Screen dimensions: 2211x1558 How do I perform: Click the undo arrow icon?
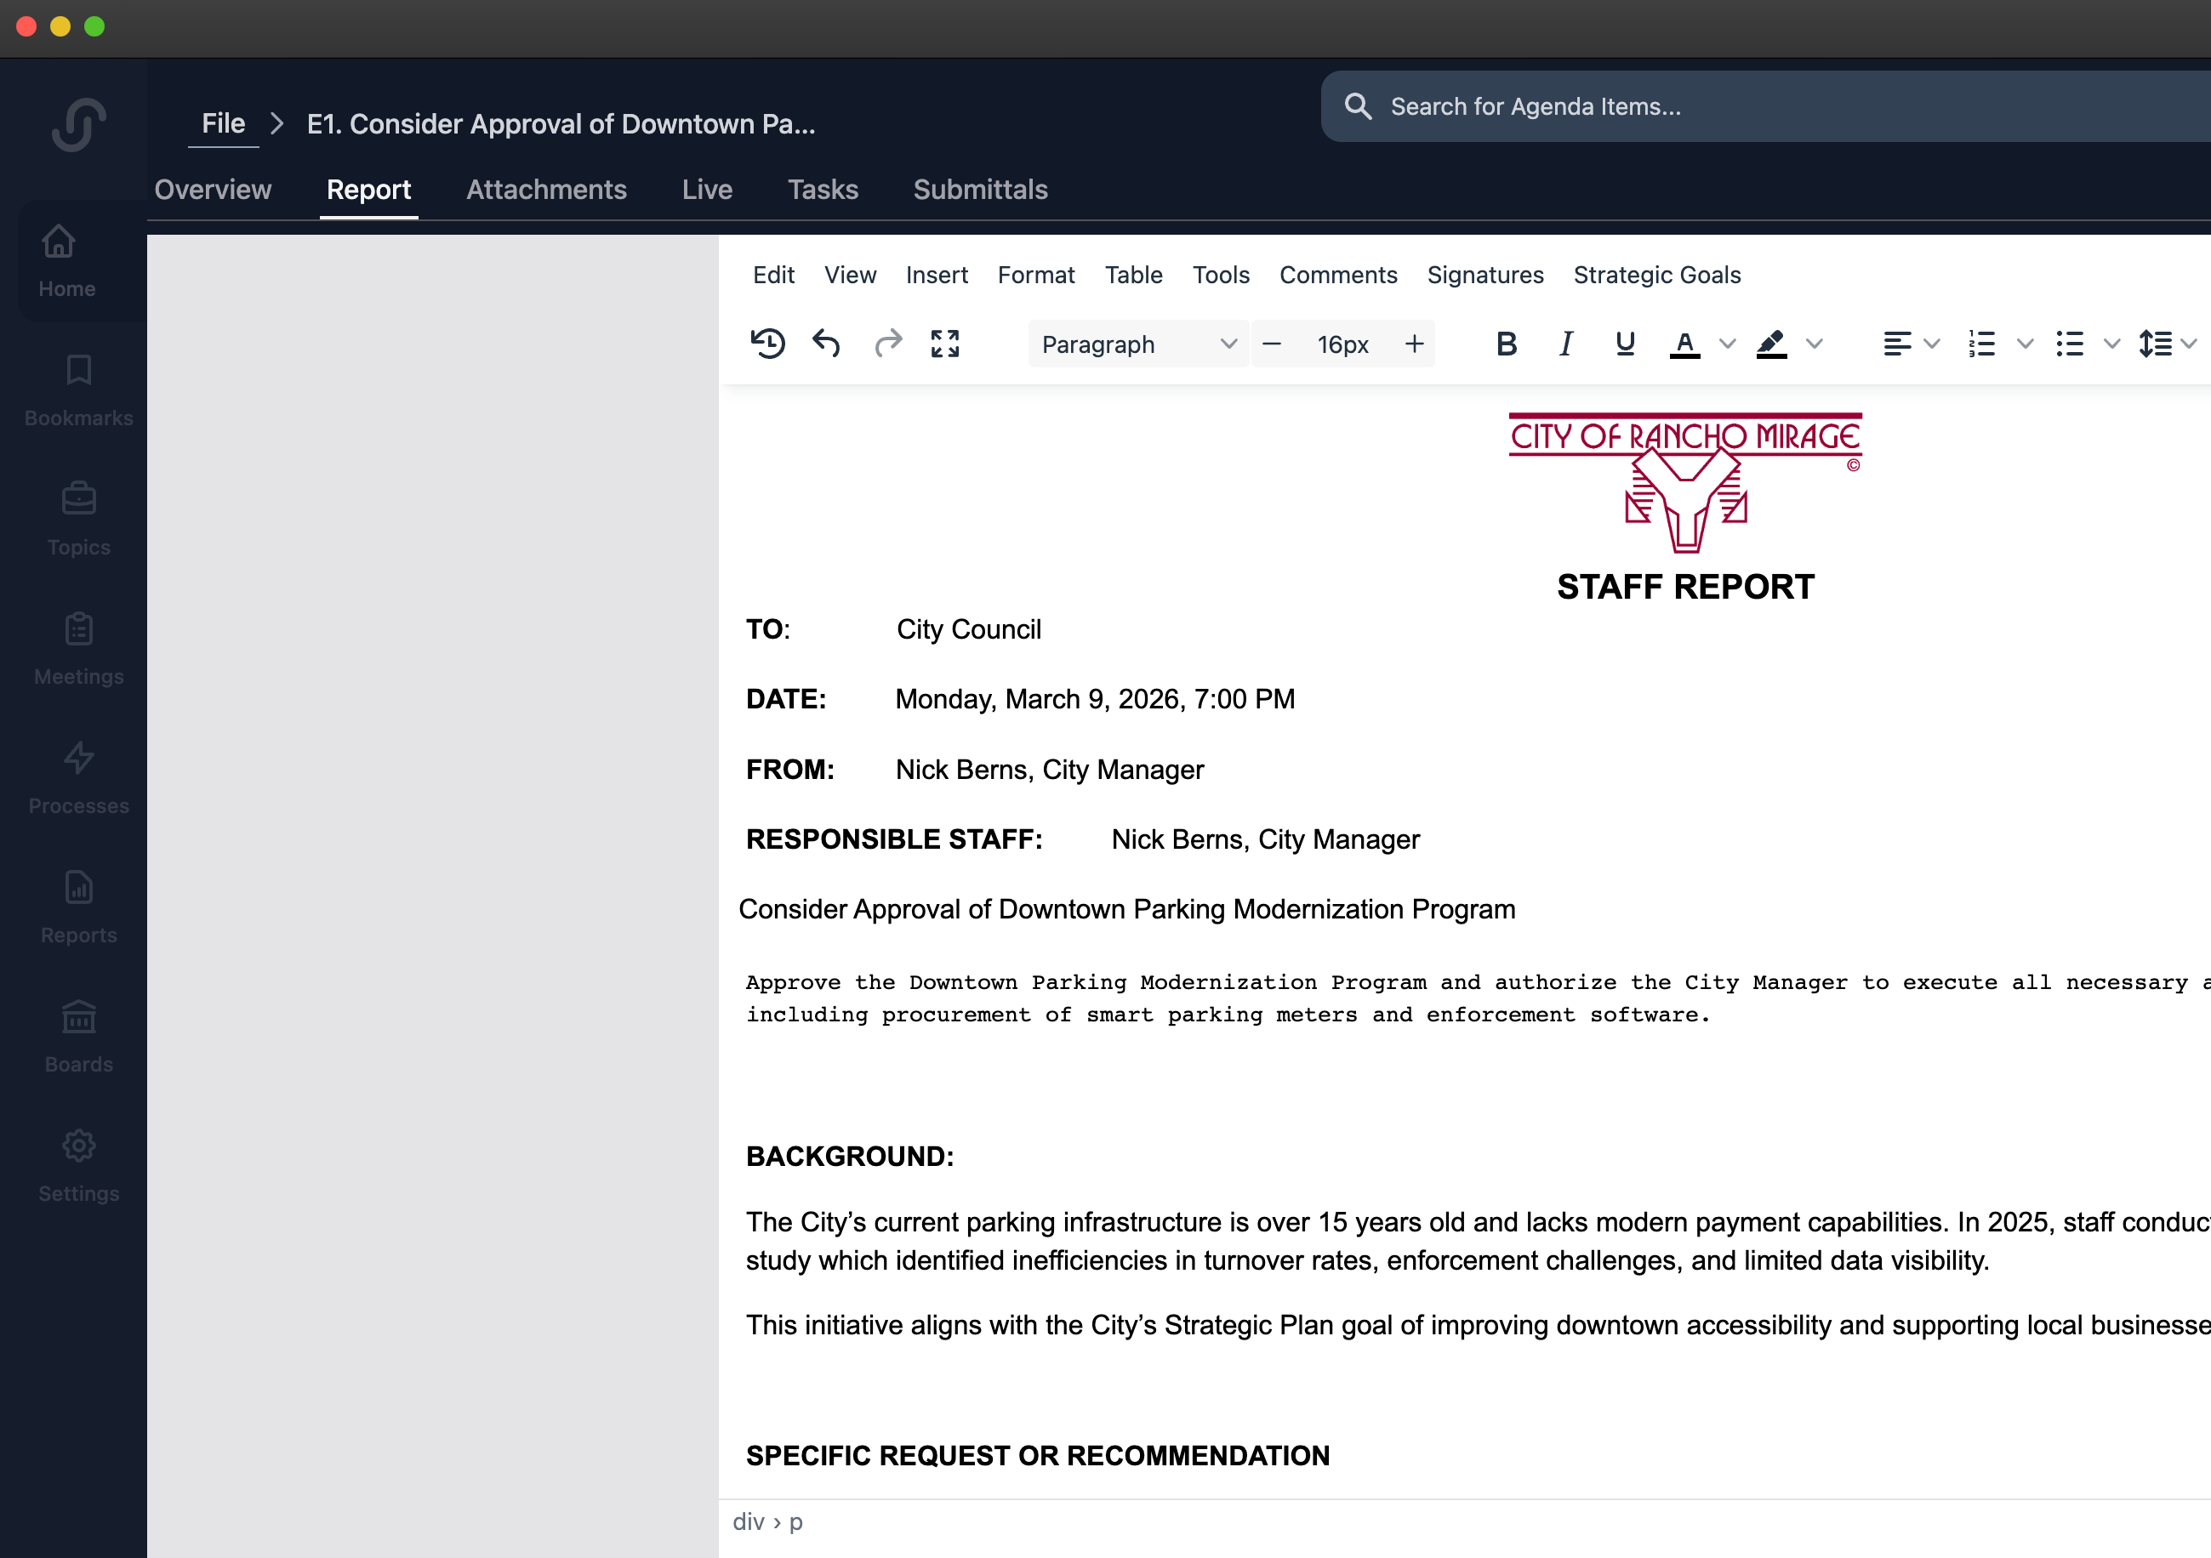[826, 344]
